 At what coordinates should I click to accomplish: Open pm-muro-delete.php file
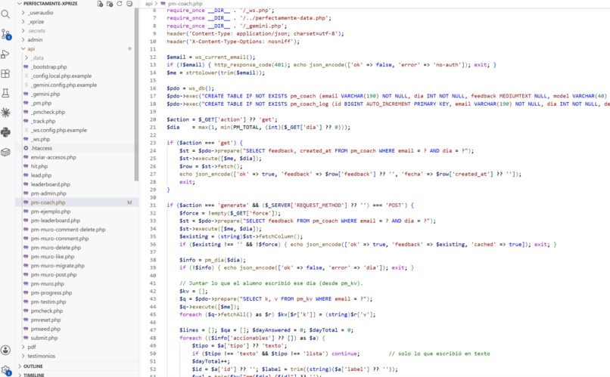56,247
